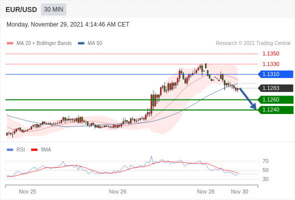The image size is (295, 200).
Task: Toggle the 9MA legend label
Action: [46, 150]
